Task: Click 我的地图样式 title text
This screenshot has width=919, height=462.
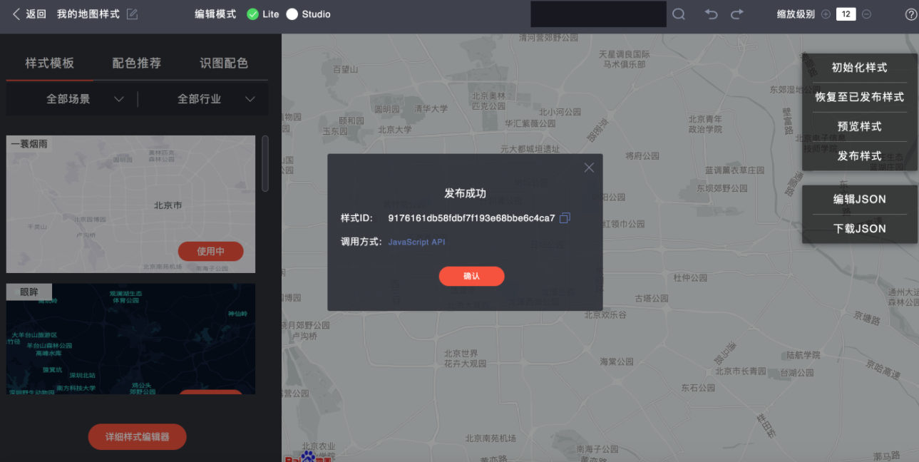Action: click(88, 14)
